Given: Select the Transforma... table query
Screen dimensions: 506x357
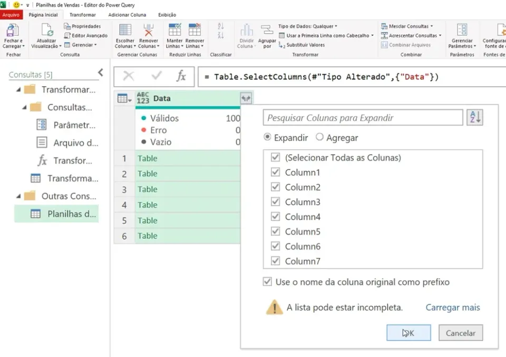Looking at the screenshot, I should [64, 178].
